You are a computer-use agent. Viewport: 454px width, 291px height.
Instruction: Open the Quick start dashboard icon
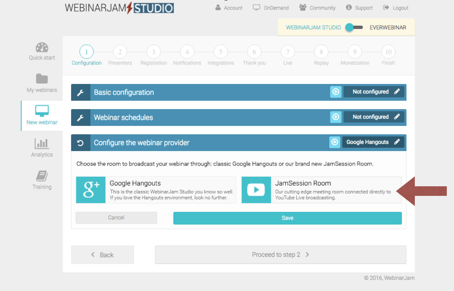pos(42,48)
